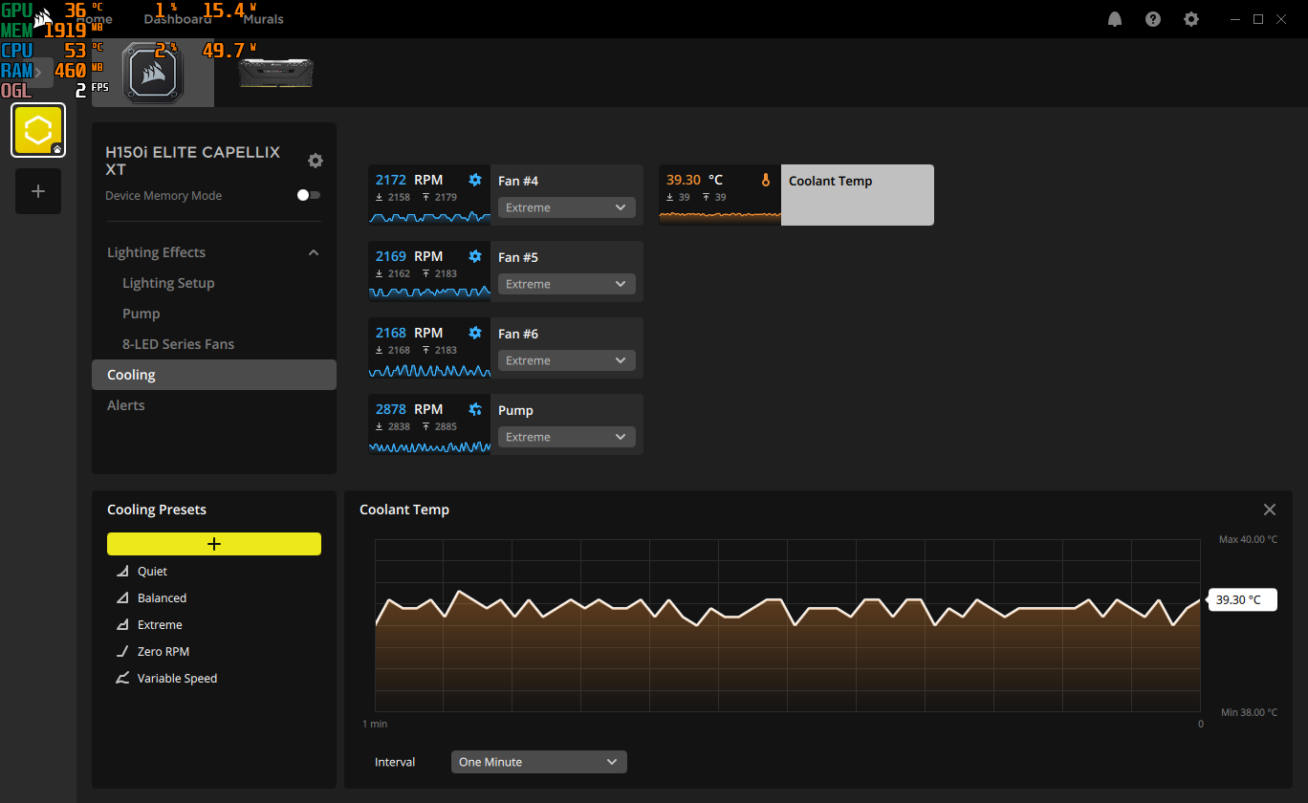This screenshot has height=803, width=1308.
Task: Open 8-LED Series Fans page
Action: click(178, 344)
